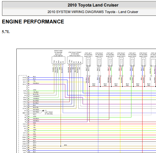Click the VV2+ terminal label
Screen dimensions: 156x153
click(24, 124)
